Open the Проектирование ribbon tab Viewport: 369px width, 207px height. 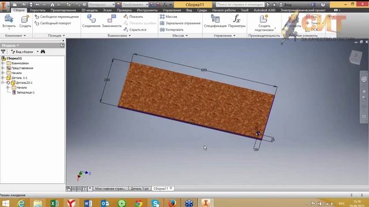(x=63, y=10)
